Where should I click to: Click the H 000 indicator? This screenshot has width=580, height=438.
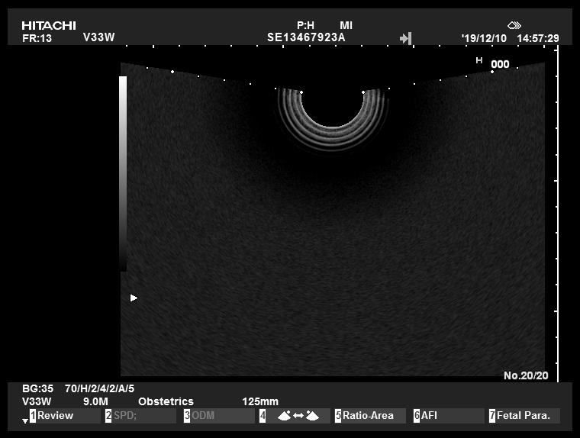493,63
